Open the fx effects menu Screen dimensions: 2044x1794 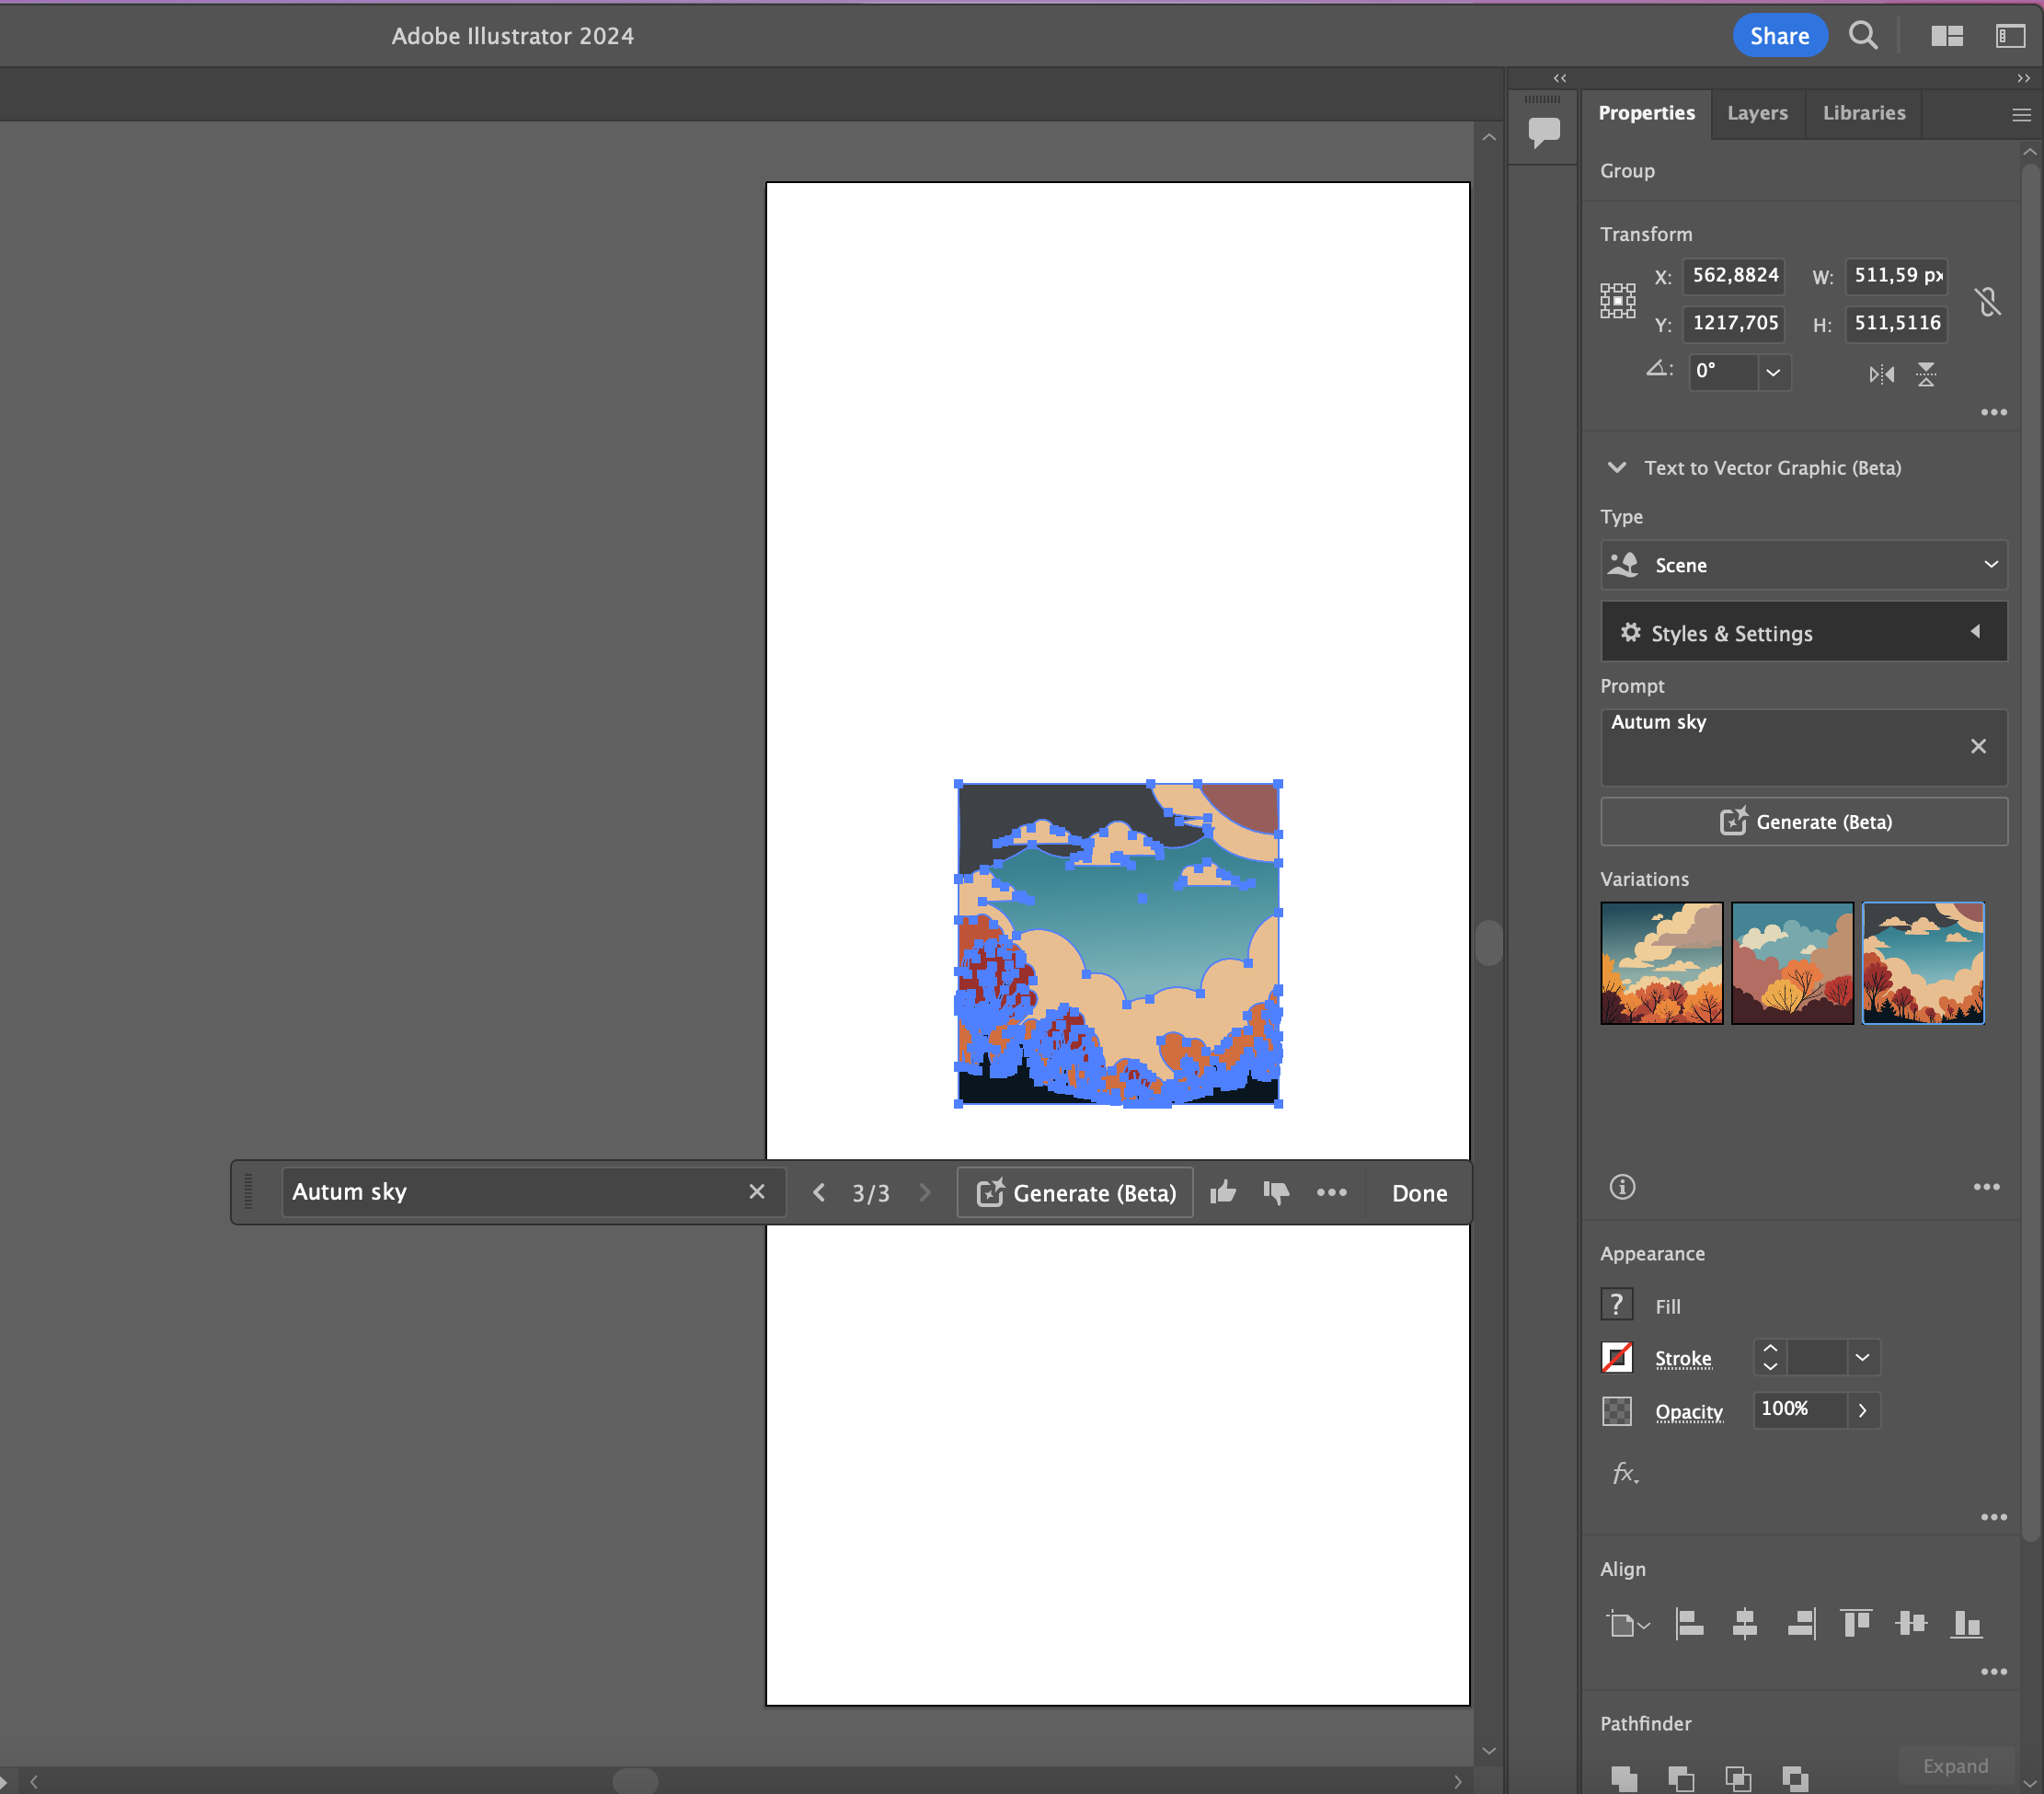tap(1624, 1473)
